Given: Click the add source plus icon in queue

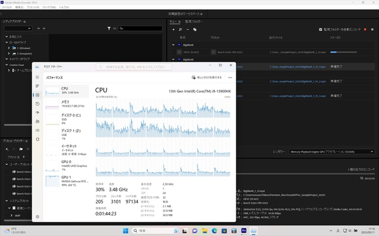Looking at the screenshot, I should (x=173, y=29).
